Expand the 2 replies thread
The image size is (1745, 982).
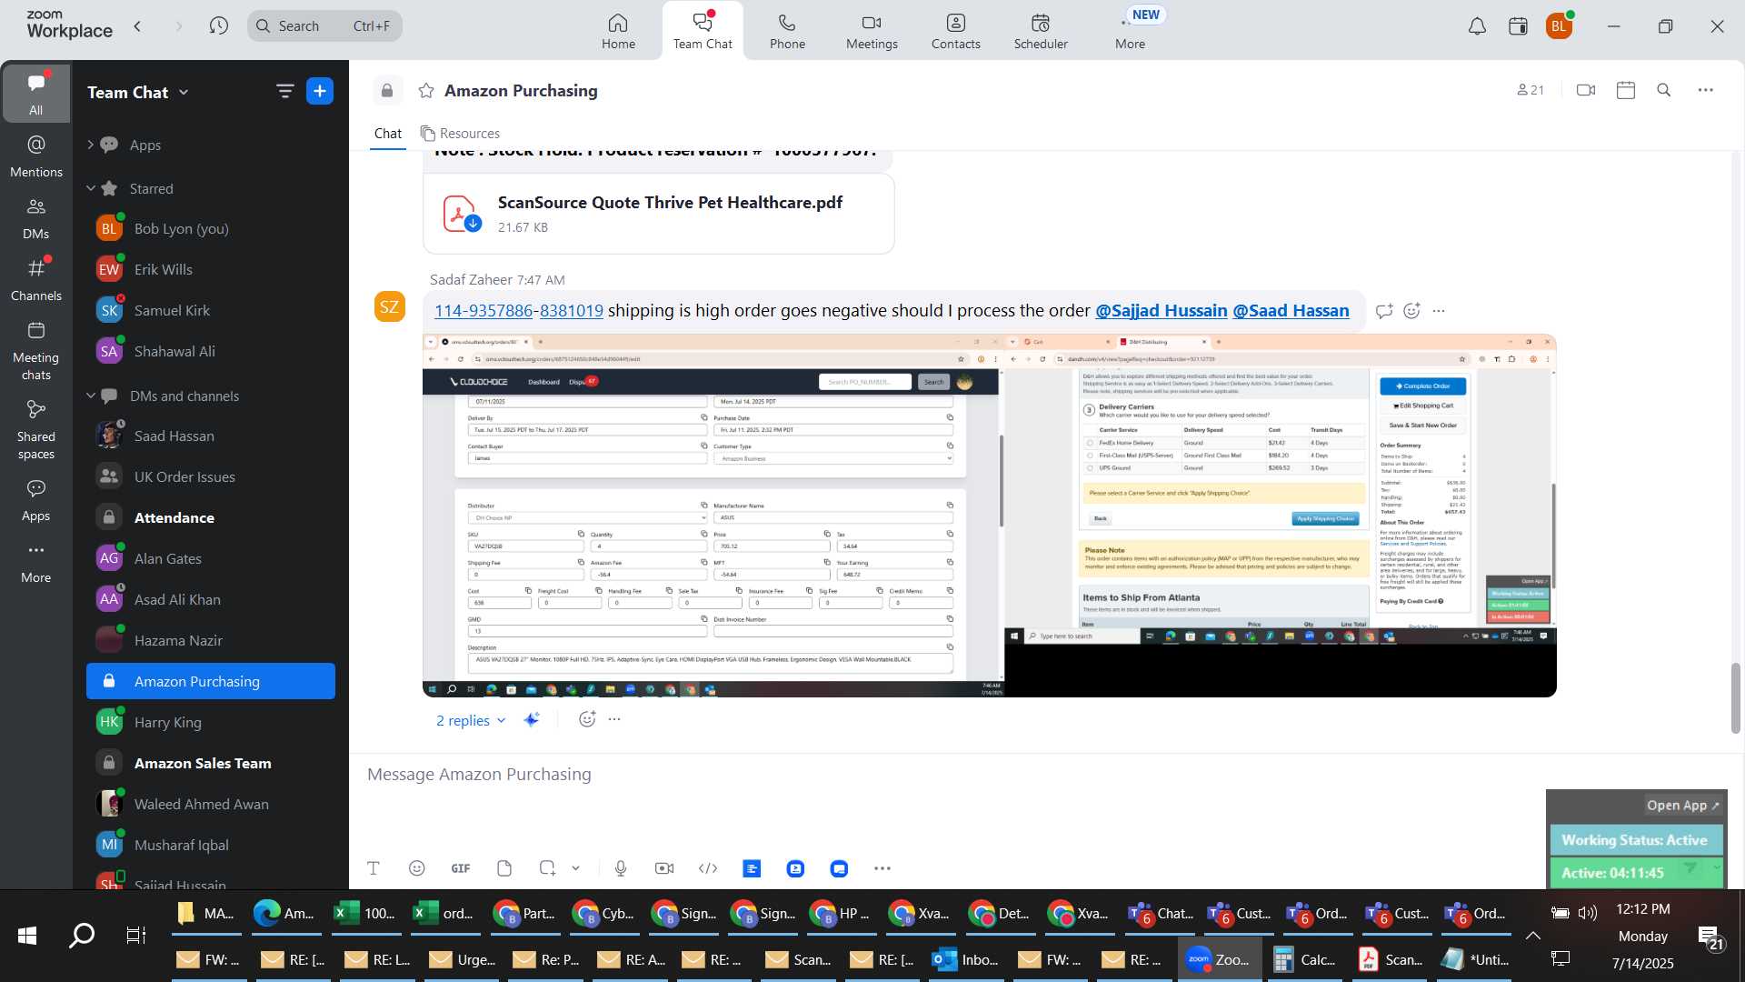coord(470,720)
